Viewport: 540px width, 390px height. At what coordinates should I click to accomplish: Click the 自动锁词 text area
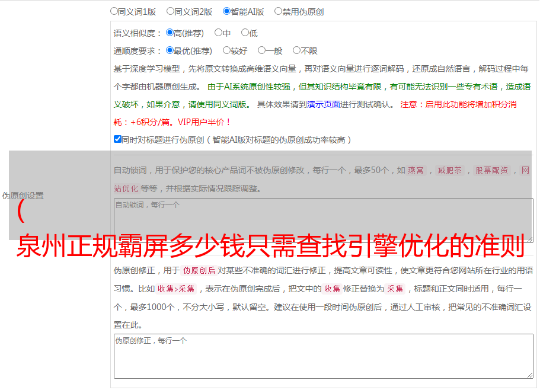324,220
